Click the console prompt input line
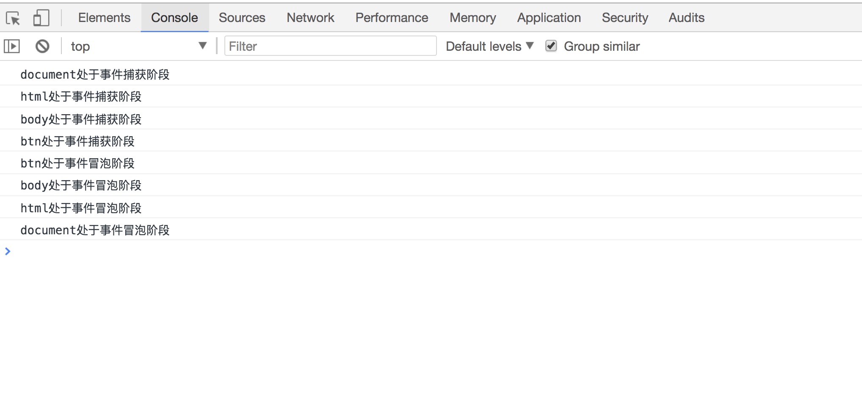862x395 pixels. tap(423, 252)
